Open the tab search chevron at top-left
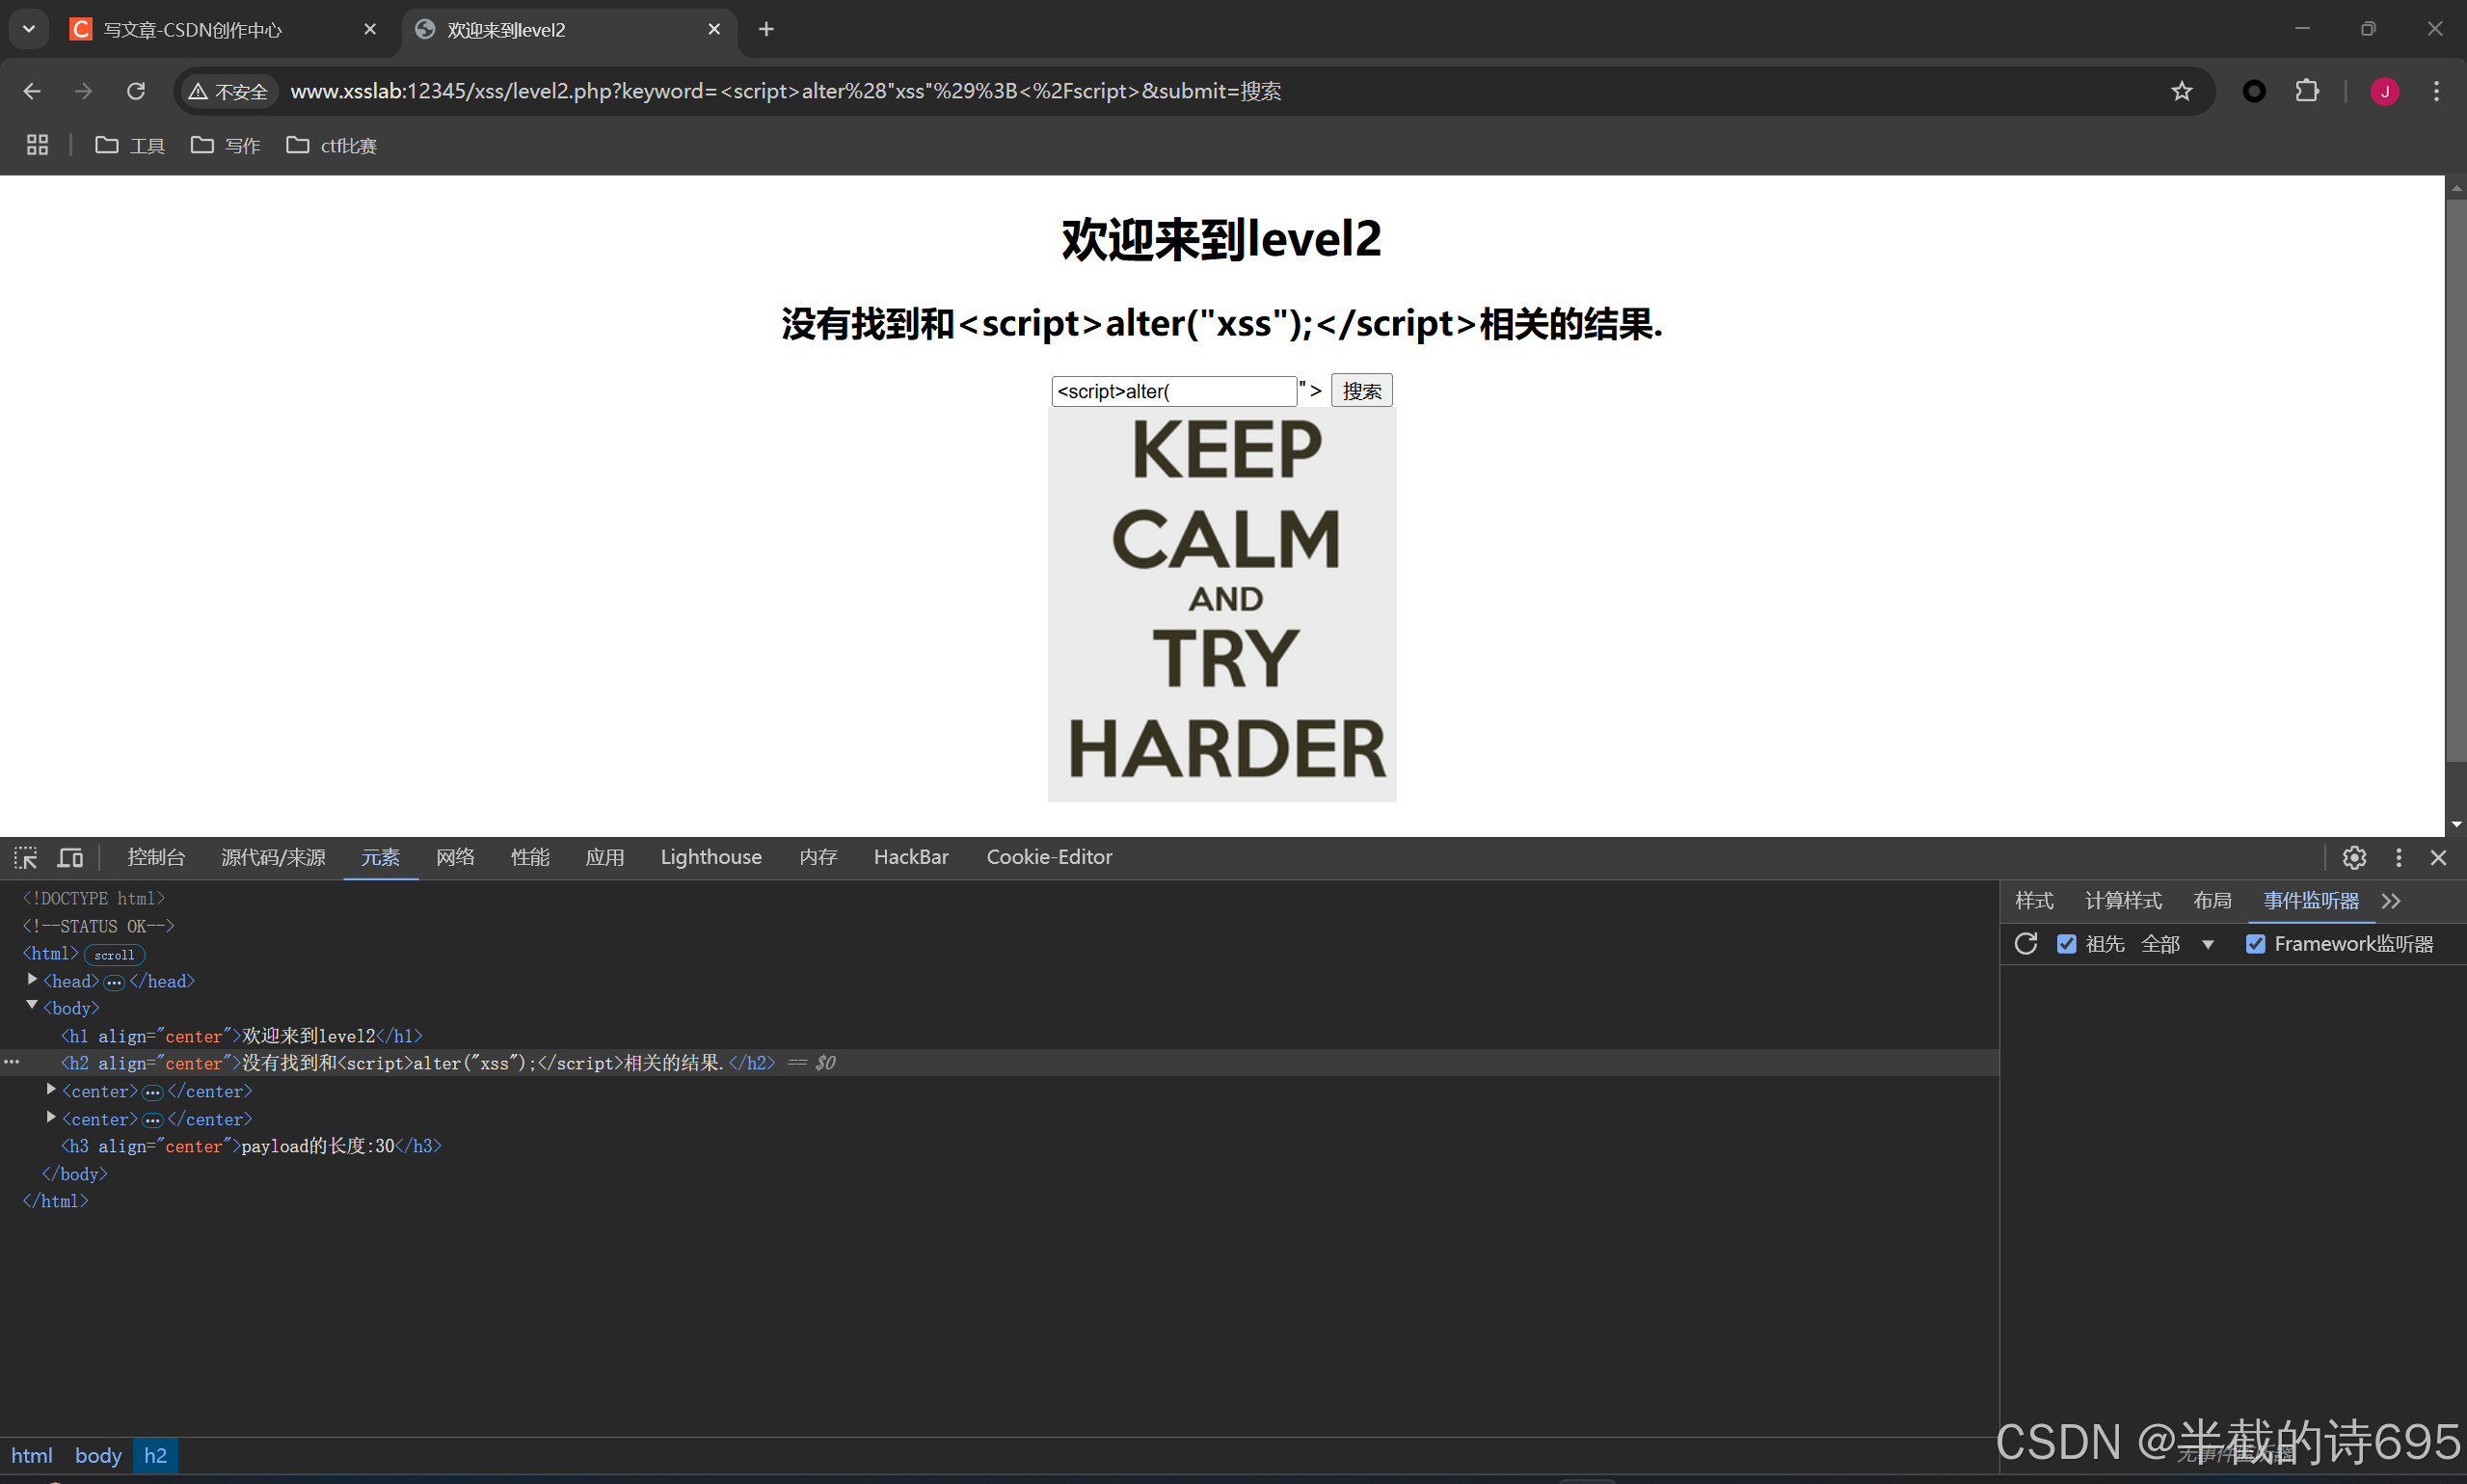 point(29,29)
